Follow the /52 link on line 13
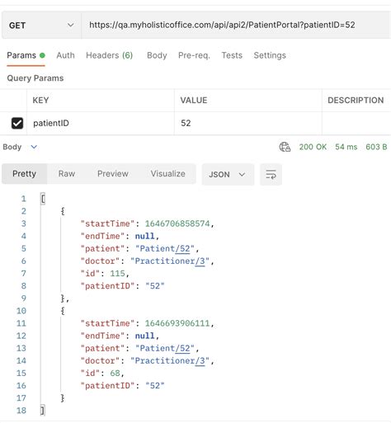Viewport: 391px width, 423px height. pyautogui.click(x=182, y=349)
